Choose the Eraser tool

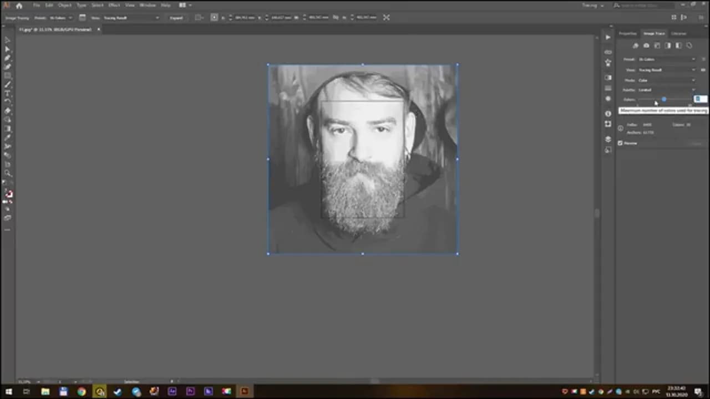click(8, 111)
